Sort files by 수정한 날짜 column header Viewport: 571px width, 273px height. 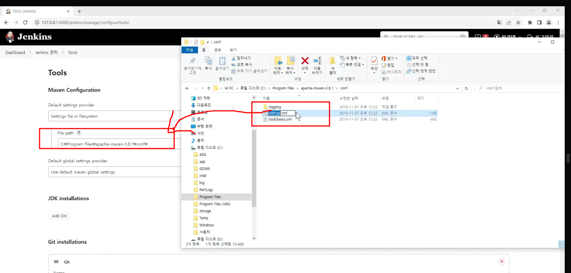pos(349,98)
